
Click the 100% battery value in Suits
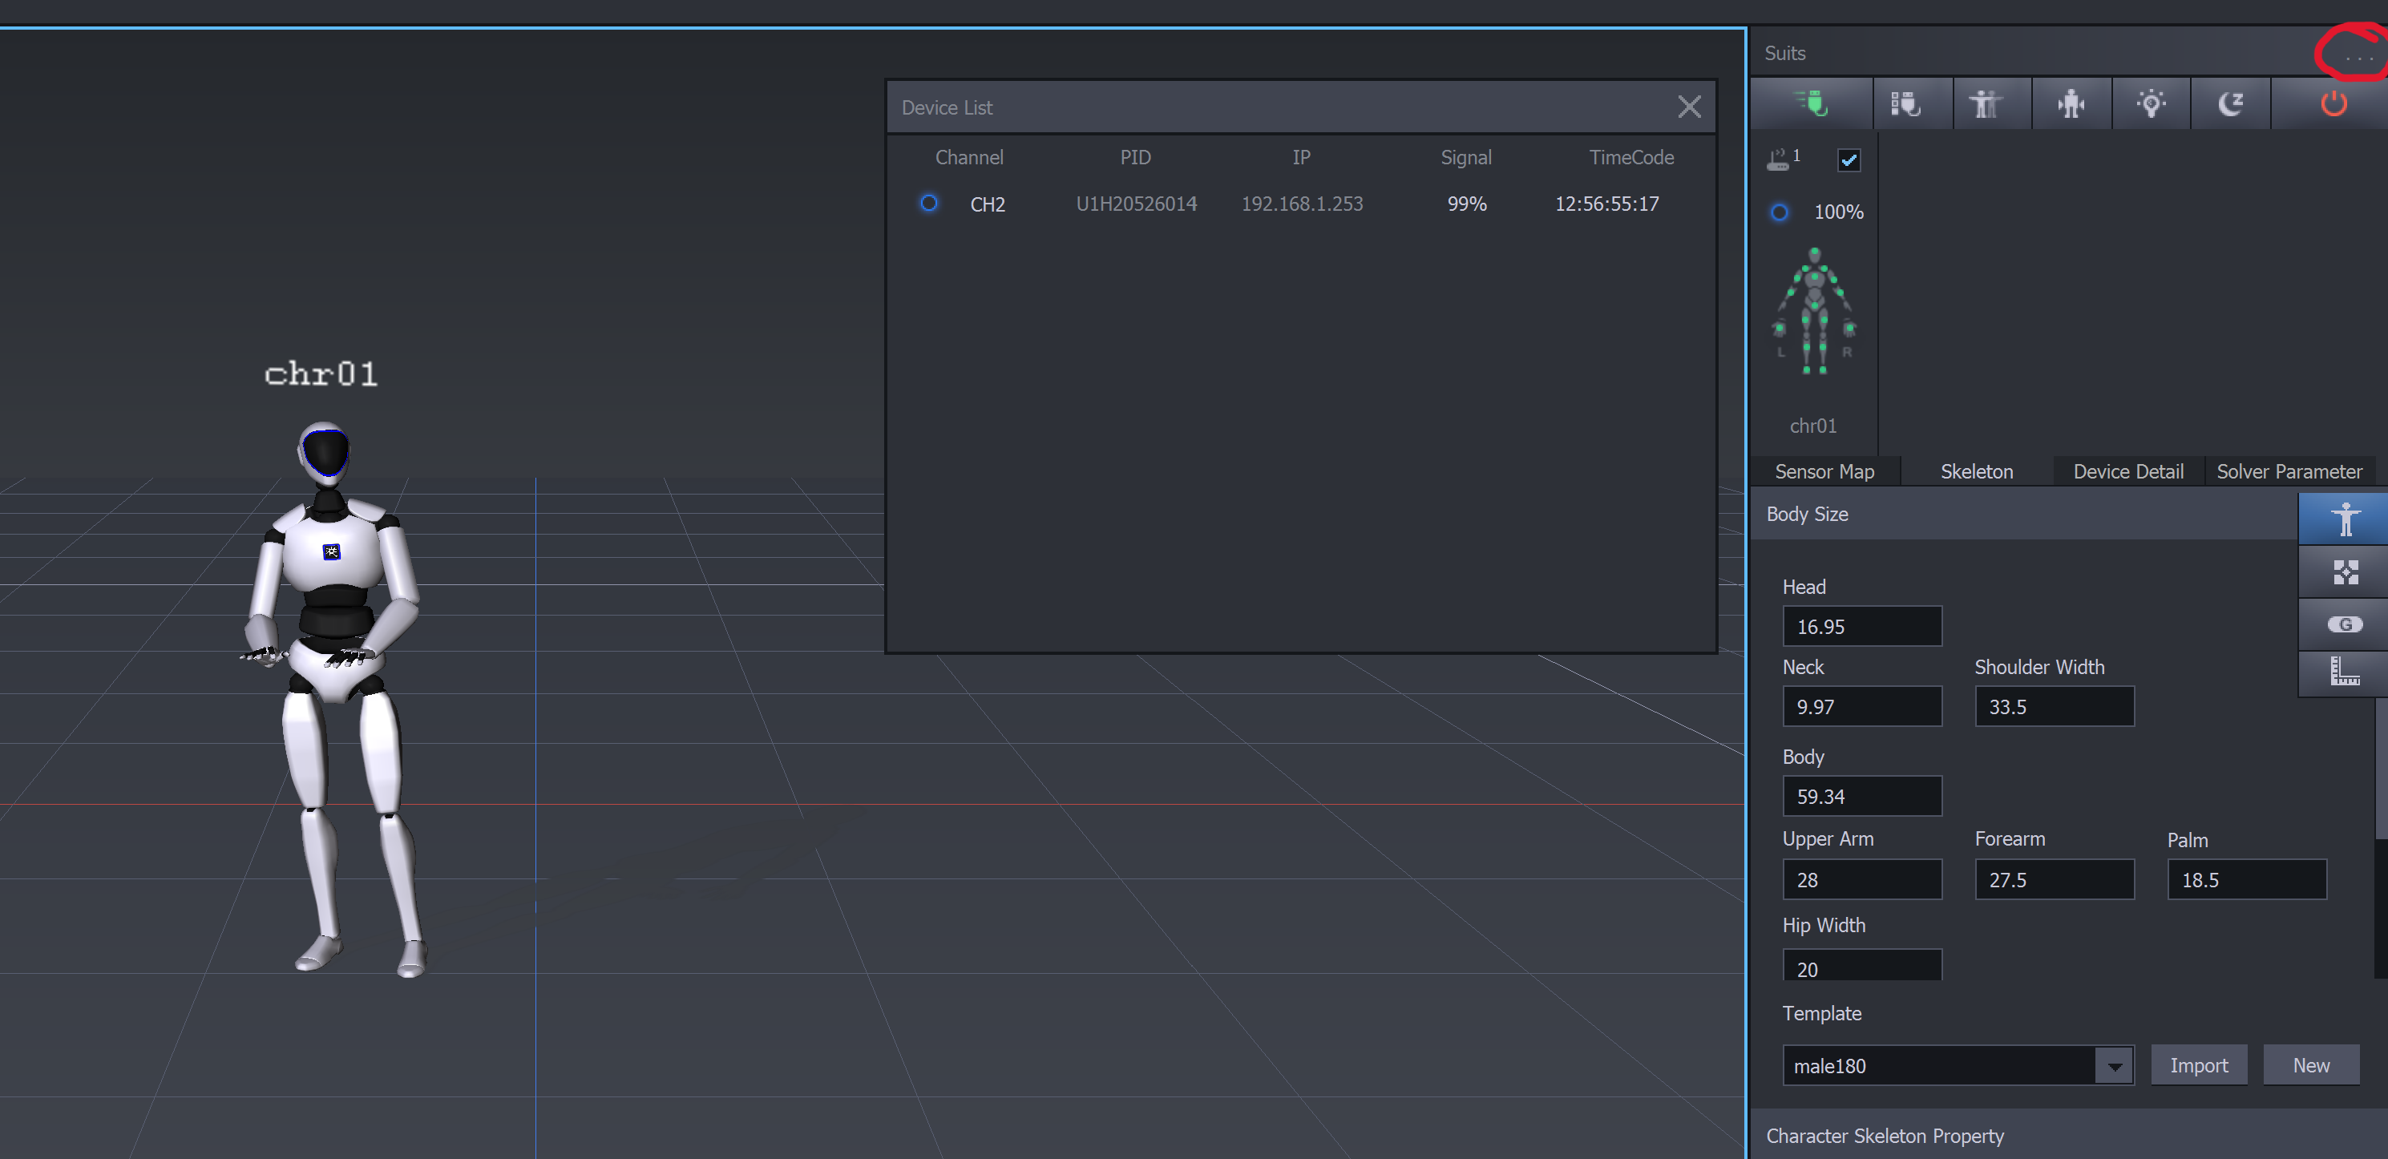(1837, 212)
